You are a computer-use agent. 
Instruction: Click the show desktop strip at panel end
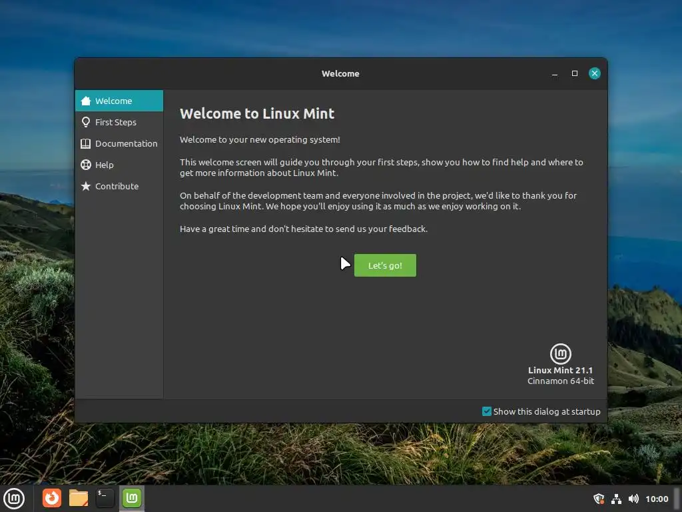click(x=677, y=499)
